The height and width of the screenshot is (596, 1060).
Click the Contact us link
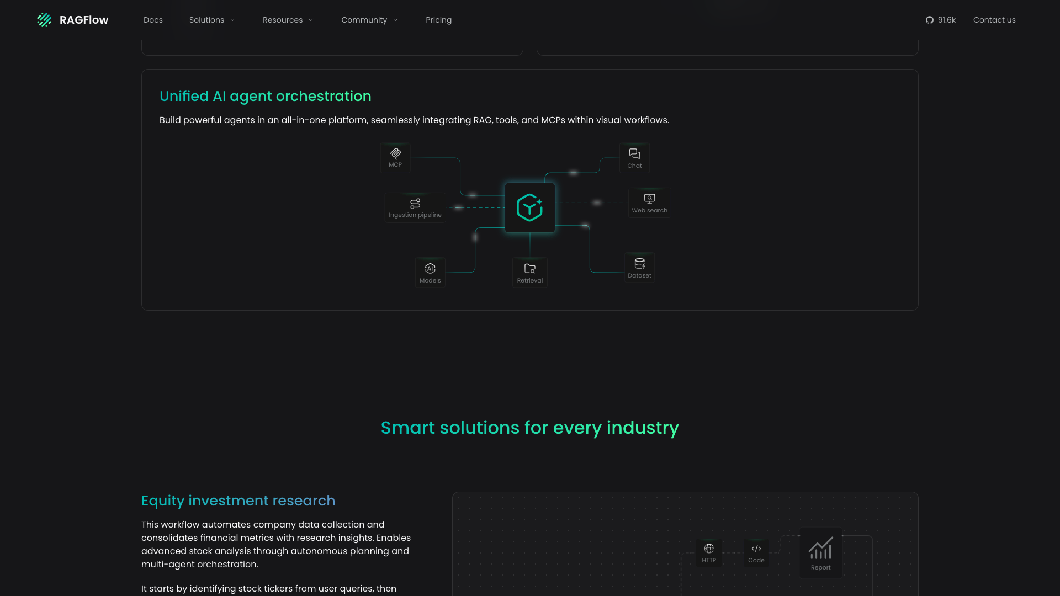tap(994, 20)
